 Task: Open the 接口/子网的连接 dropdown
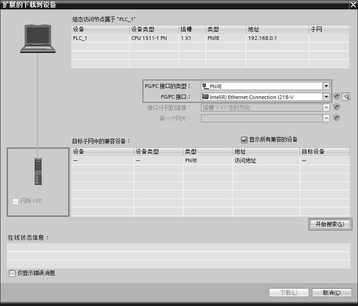pyautogui.click(x=326, y=108)
